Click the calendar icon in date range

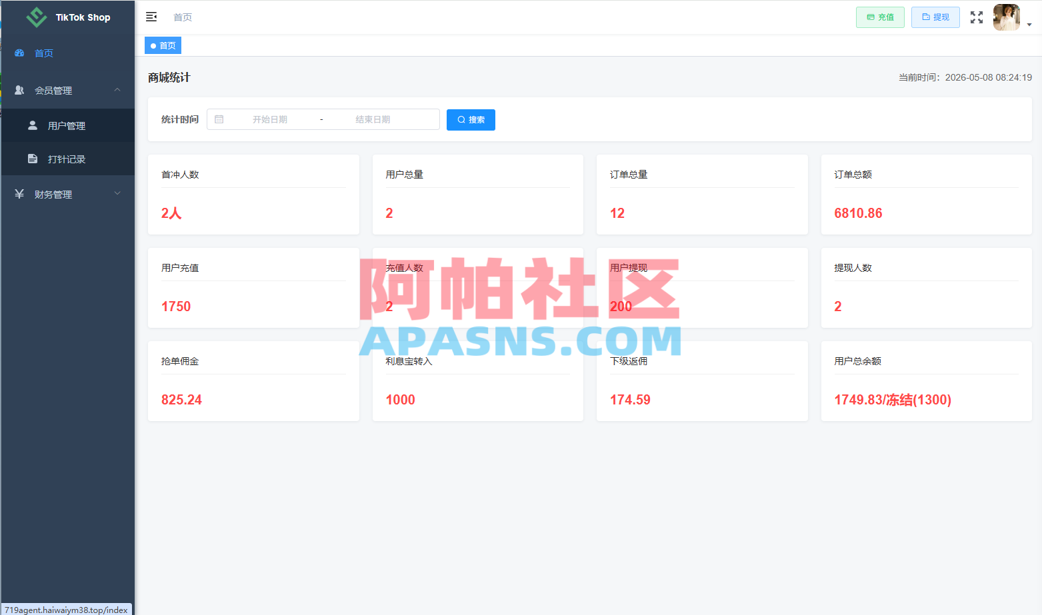point(219,119)
